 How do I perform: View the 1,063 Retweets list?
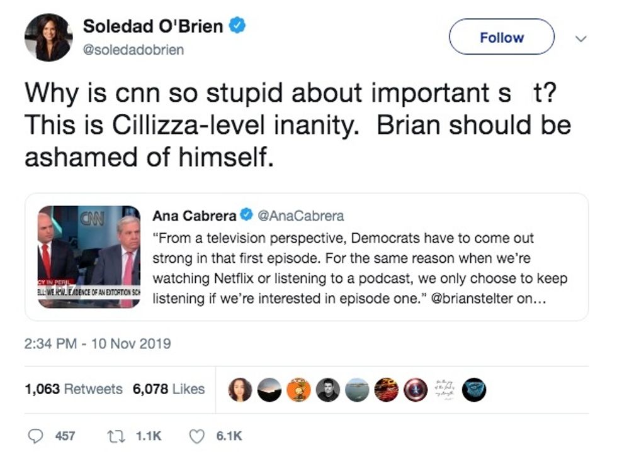(74, 389)
